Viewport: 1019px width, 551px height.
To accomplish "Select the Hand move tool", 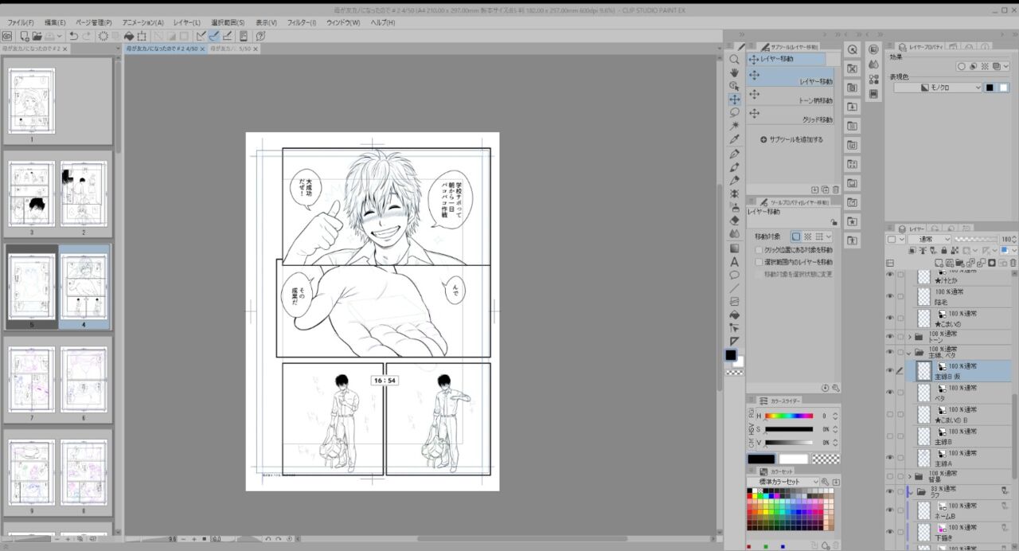I will tap(734, 72).
